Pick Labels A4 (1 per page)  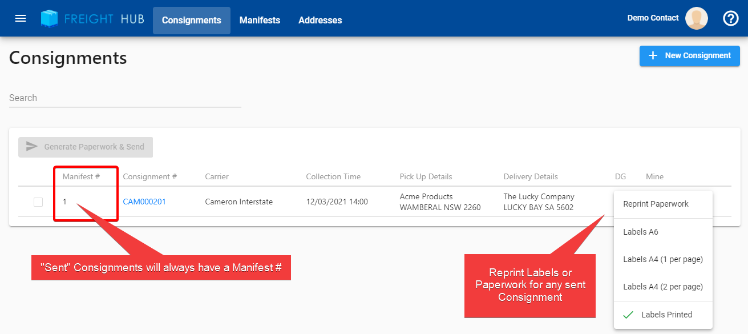click(662, 259)
